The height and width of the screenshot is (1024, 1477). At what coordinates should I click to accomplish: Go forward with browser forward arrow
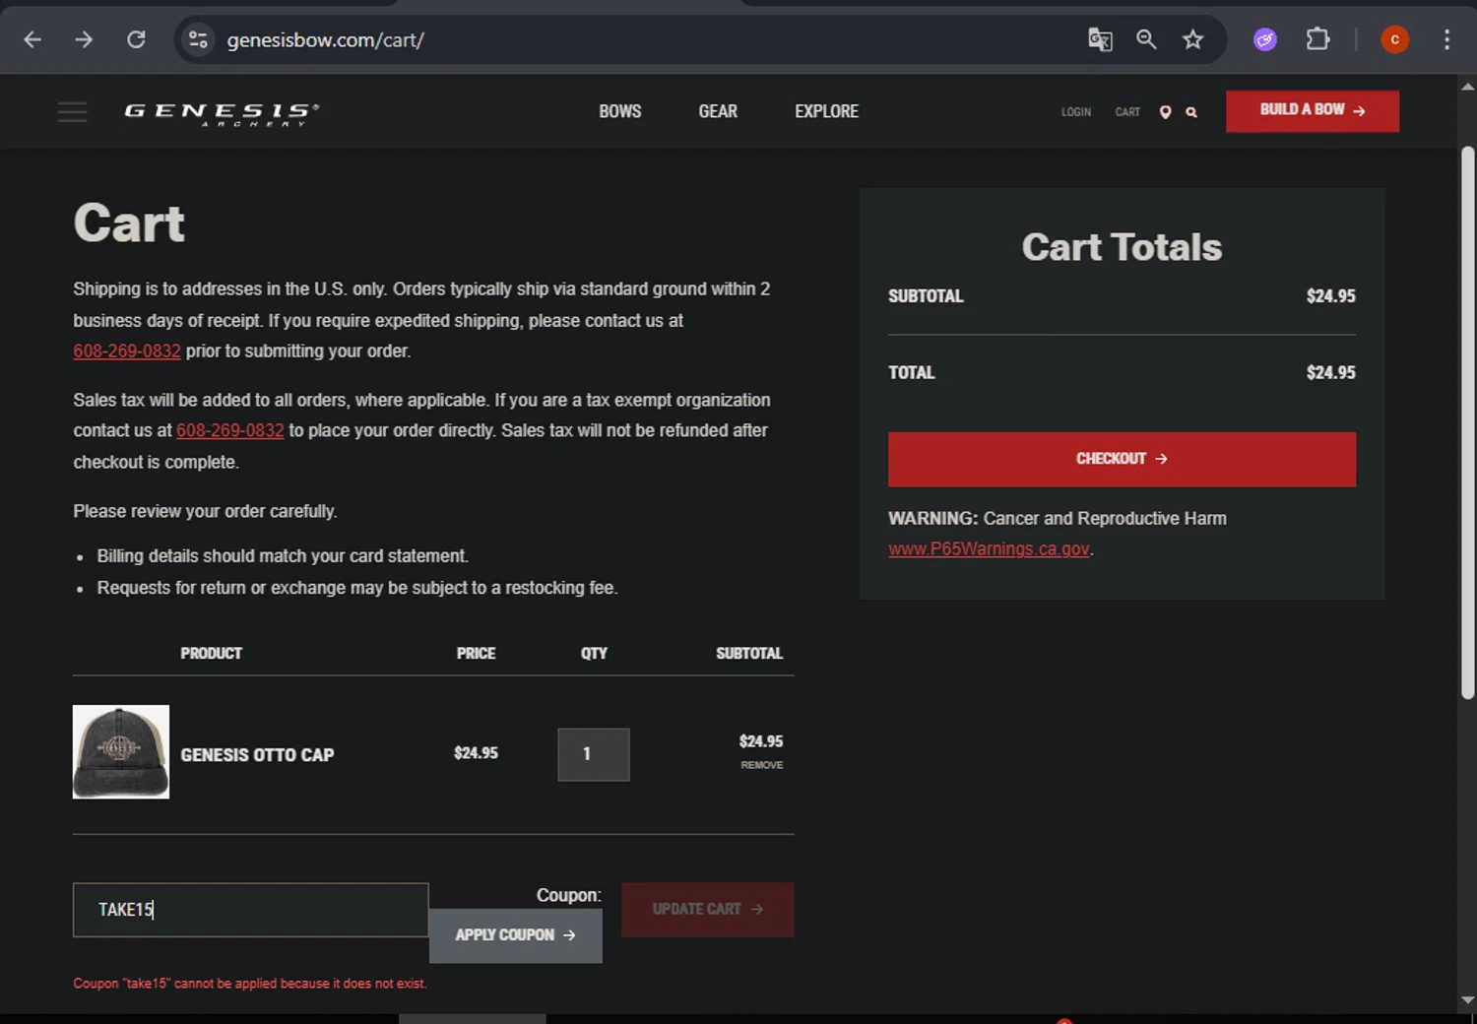click(85, 39)
